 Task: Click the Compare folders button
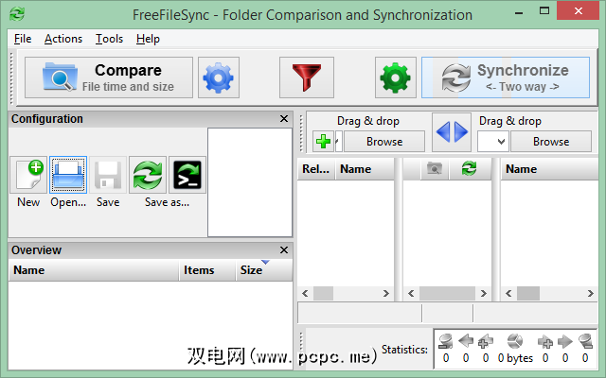(109, 77)
